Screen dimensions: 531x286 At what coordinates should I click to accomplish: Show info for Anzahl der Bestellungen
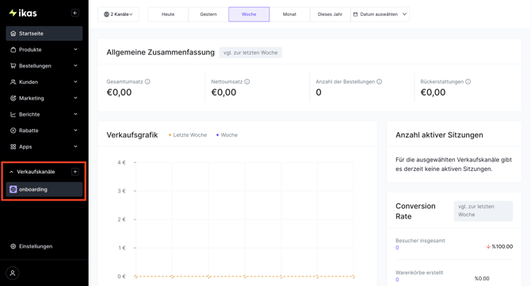click(380, 82)
